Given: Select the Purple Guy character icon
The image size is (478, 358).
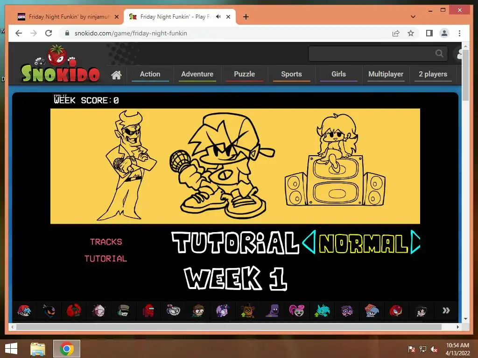Looking at the screenshot, I should [272, 311].
